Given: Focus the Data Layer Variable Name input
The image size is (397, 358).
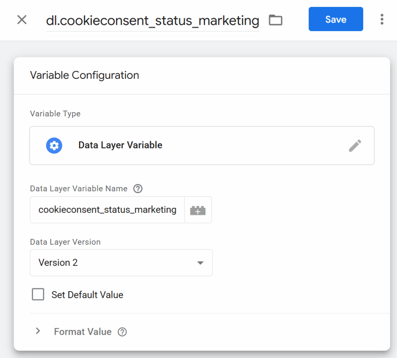Looking at the screenshot, I should (x=107, y=210).
